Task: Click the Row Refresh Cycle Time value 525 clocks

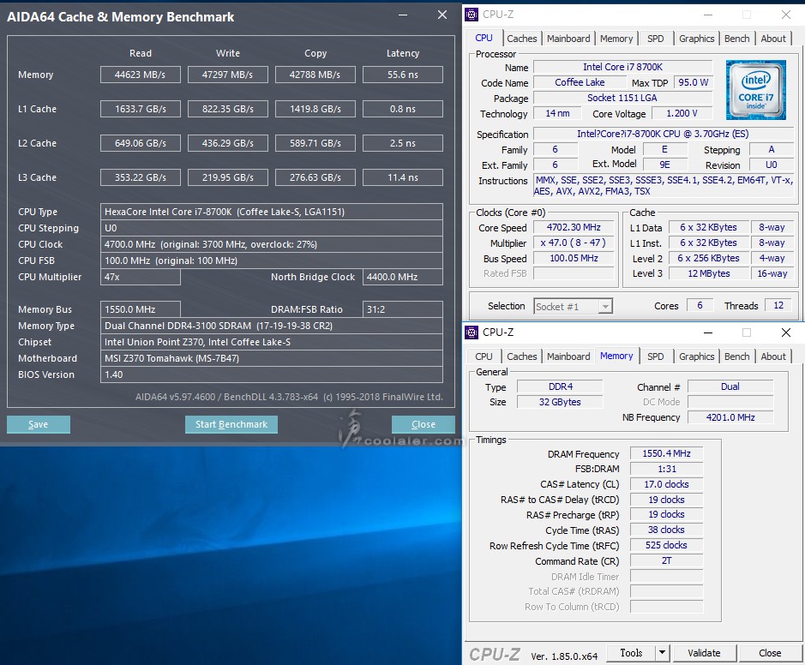Action: (x=666, y=545)
